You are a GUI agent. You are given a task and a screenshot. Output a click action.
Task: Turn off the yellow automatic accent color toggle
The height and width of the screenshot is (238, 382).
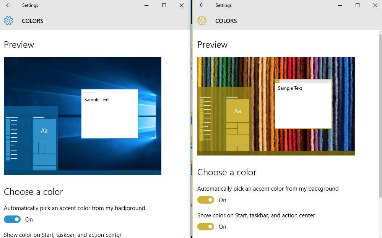pyautogui.click(x=206, y=200)
